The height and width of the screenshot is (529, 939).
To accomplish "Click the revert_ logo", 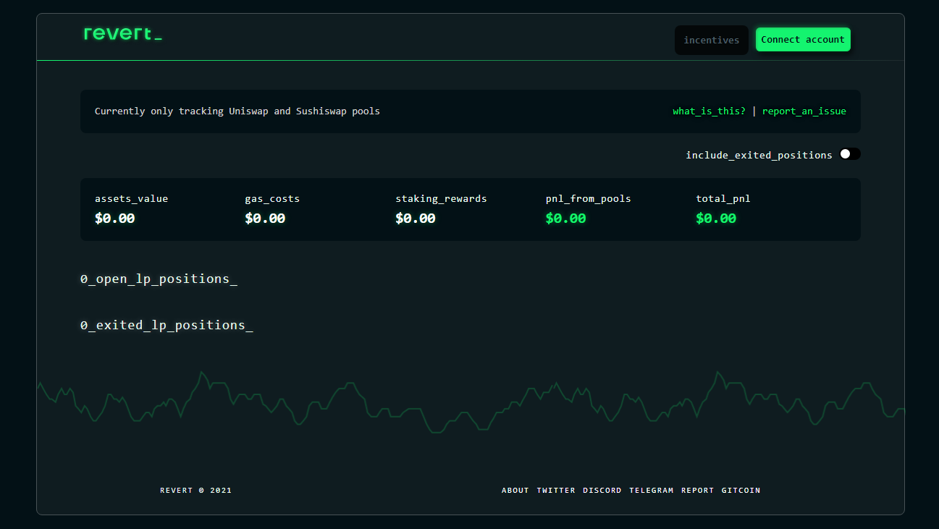I will 123,34.
